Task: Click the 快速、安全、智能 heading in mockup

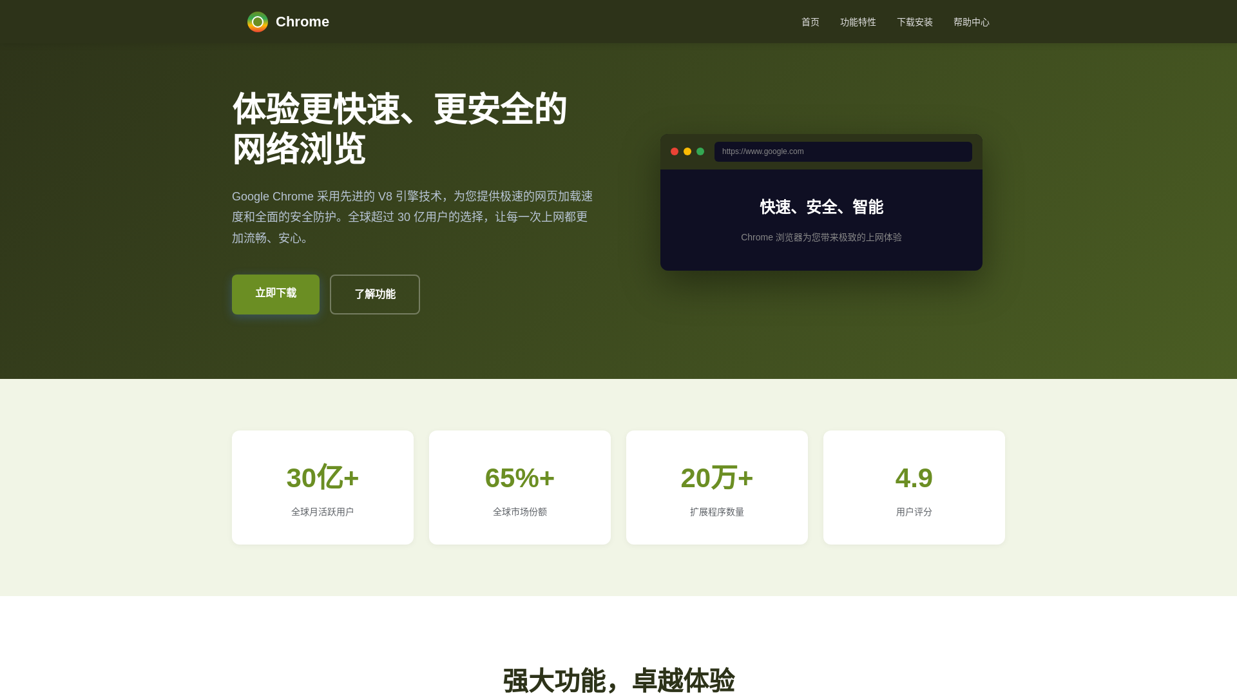Action: point(821,207)
